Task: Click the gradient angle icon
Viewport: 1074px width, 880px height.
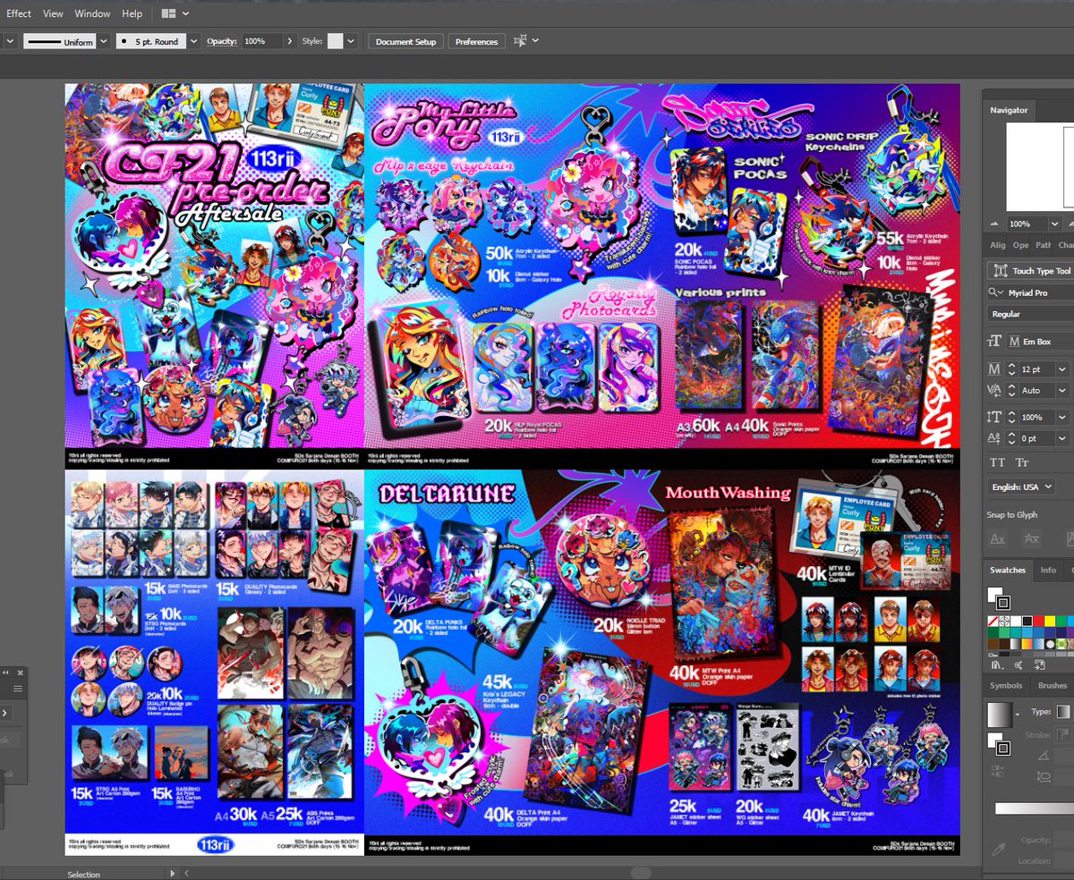Action: click(1043, 756)
